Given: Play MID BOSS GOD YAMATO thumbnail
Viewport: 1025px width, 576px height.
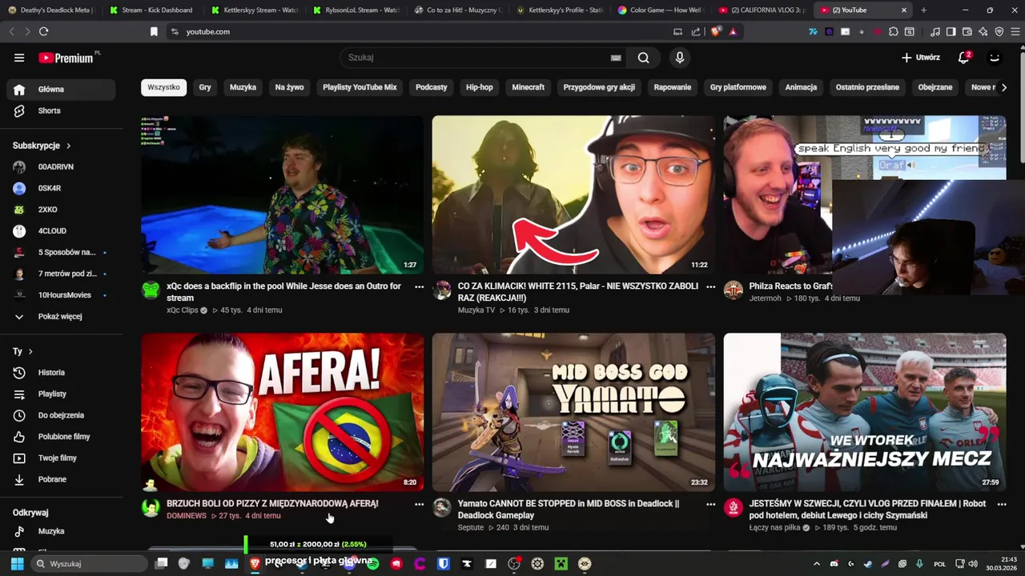Looking at the screenshot, I should (x=573, y=413).
